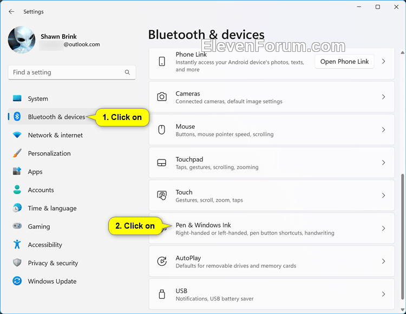Open the USB row chevron

[x=383, y=294]
